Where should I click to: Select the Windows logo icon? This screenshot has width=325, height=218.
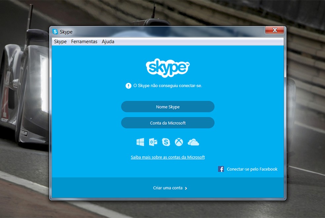[140, 142]
